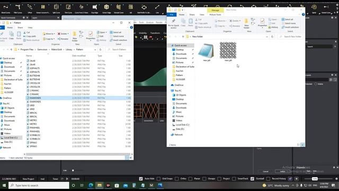Image resolution: width=339 pixels, height=191 pixels.
Task: Click Refresh icon in New folder address bar
Action: [x=272, y=37]
